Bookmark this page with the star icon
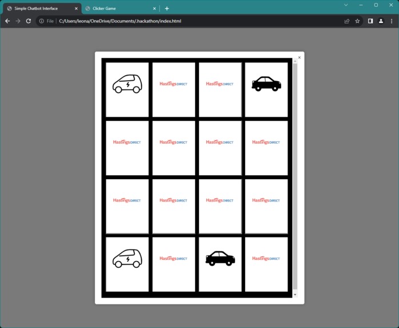399x328 pixels. [357, 21]
